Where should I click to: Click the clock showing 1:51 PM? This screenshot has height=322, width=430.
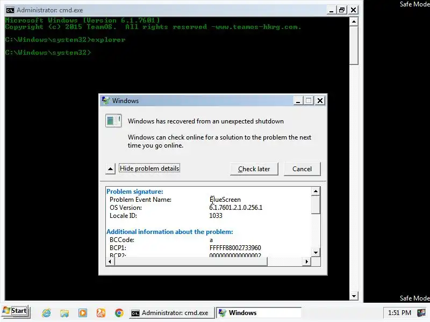tap(399, 313)
